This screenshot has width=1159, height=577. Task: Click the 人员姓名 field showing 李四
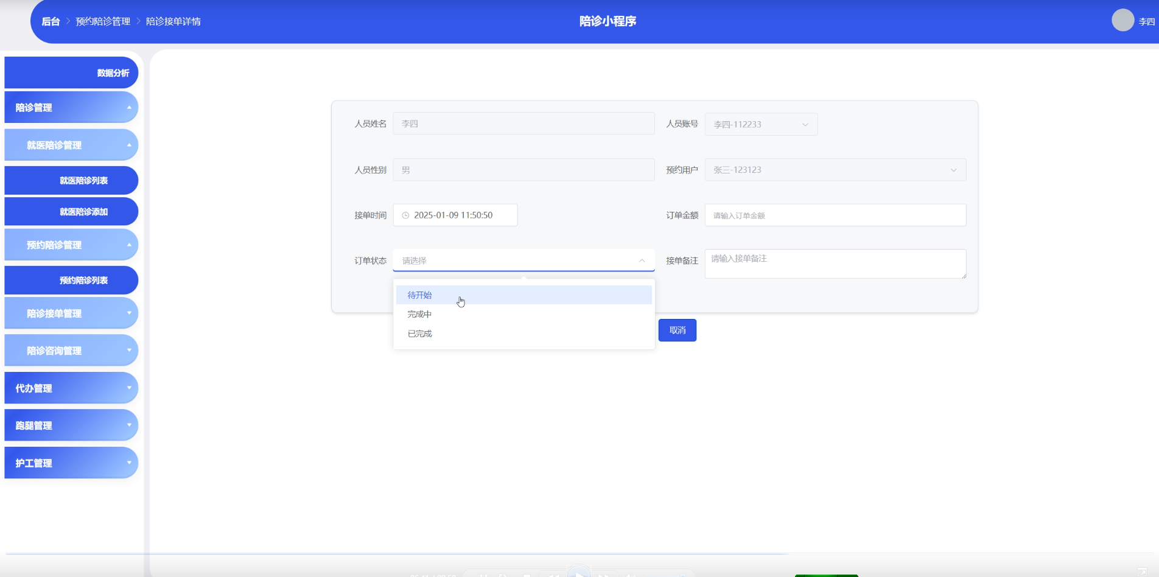(x=523, y=124)
